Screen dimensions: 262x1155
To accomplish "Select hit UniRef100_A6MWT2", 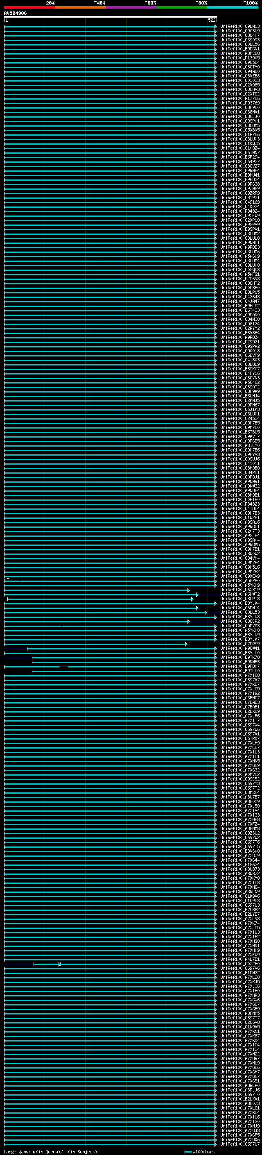I will 240,595.
